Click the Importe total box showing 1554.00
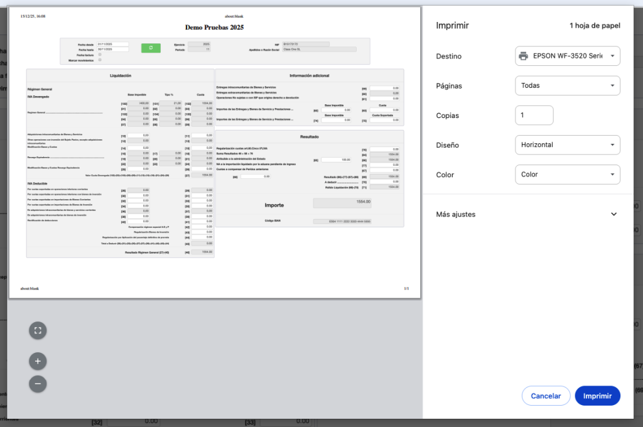 point(342,202)
